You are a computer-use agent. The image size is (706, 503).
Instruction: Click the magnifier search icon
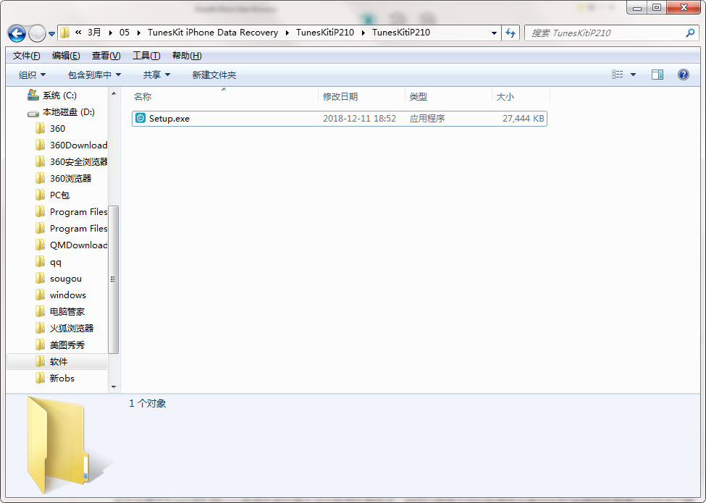[690, 33]
